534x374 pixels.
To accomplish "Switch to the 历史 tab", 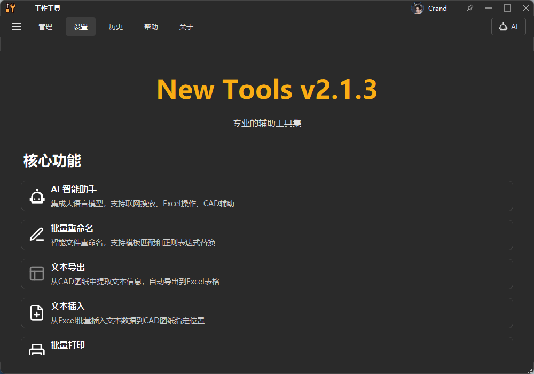I will (x=116, y=27).
